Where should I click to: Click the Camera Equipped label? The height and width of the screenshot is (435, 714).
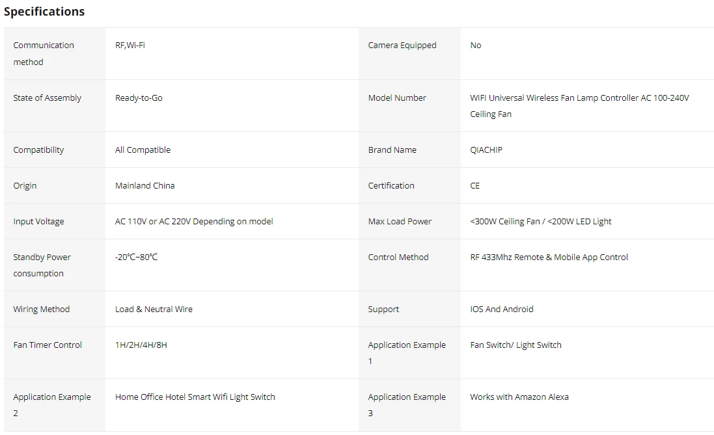pyautogui.click(x=402, y=45)
